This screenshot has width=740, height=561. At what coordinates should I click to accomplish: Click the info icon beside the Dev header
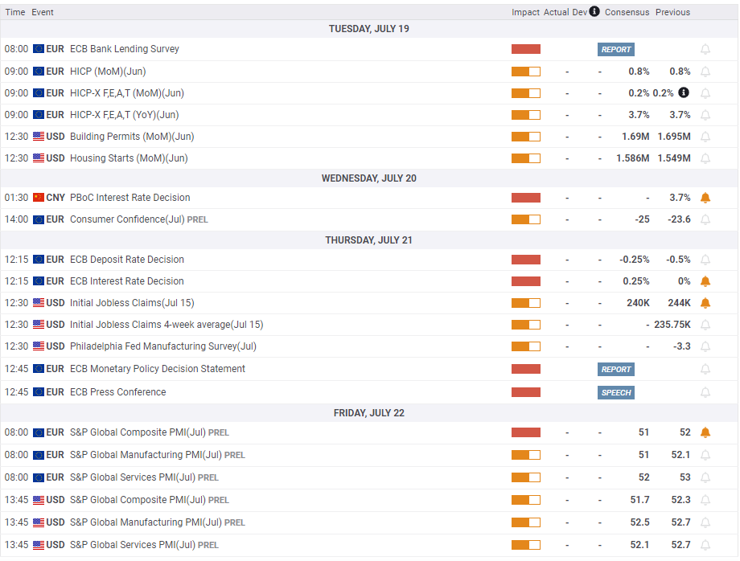tap(594, 12)
